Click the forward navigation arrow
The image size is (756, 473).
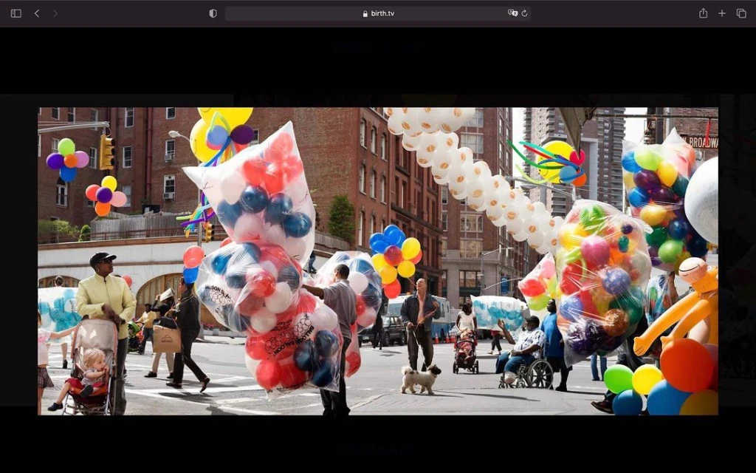pyautogui.click(x=55, y=13)
